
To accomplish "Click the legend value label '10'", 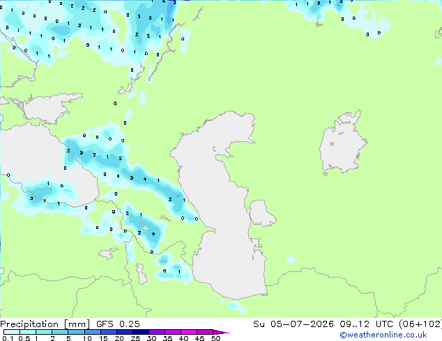I will coord(87,338).
